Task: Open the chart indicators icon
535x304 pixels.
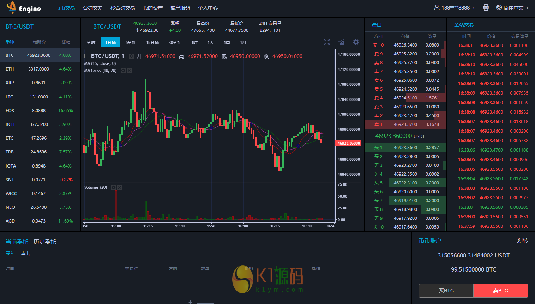Action: [x=341, y=42]
